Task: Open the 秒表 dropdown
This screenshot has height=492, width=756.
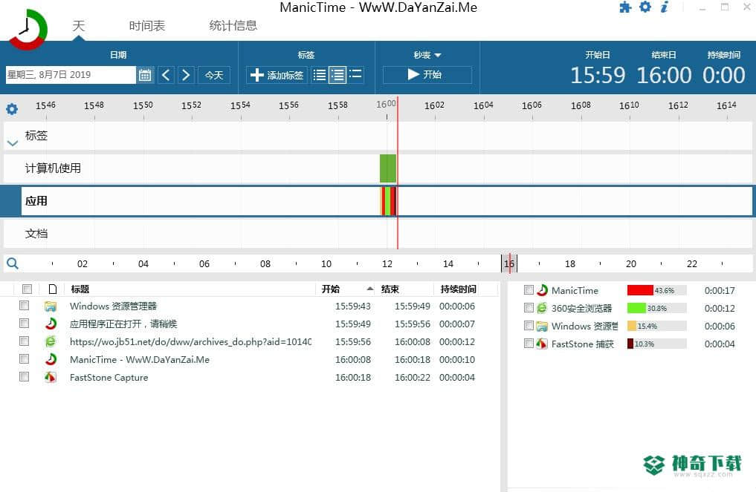Action: click(x=427, y=55)
